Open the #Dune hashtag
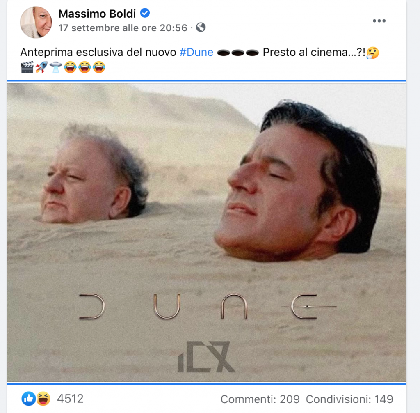This screenshot has height=413, width=420. tap(196, 52)
